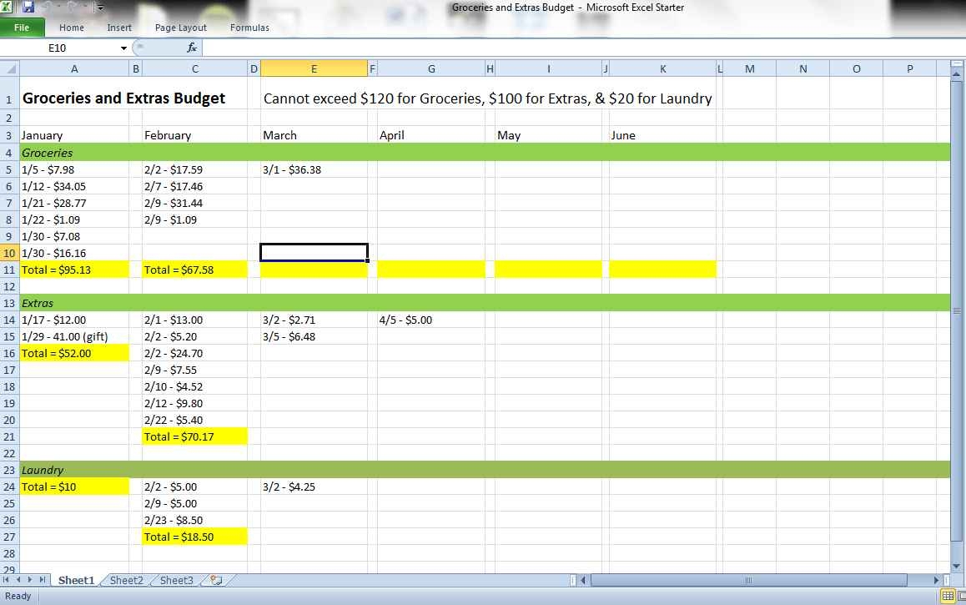Screen dimensions: 966x605
Task: Open the File menu
Action: click(23, 27)
